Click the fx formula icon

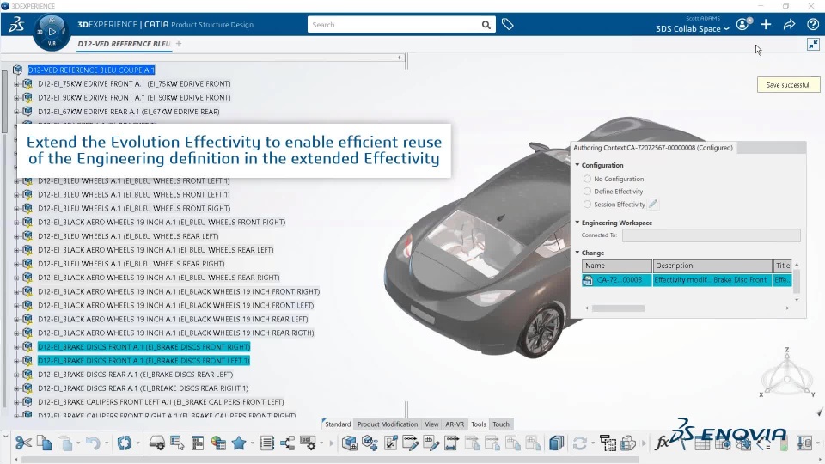(662, 443)
